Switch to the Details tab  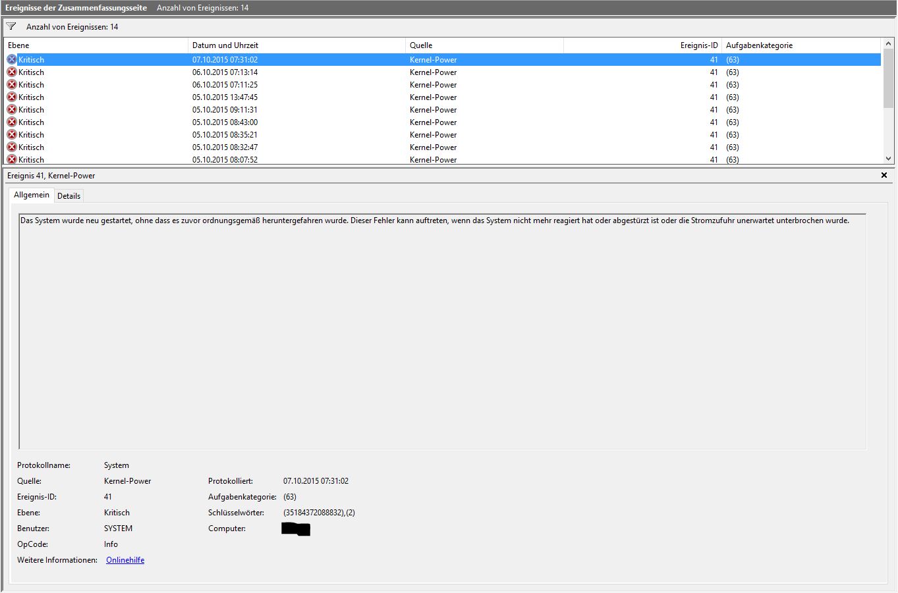click(x=69, y=196)
